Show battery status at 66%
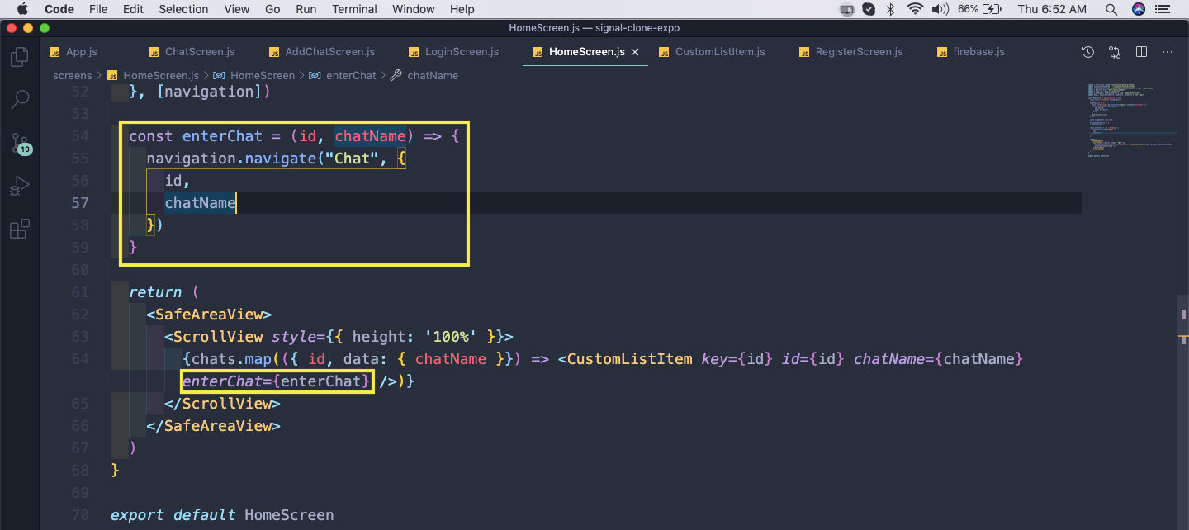The image size is (1189, 530). click(x=981, y=9)
